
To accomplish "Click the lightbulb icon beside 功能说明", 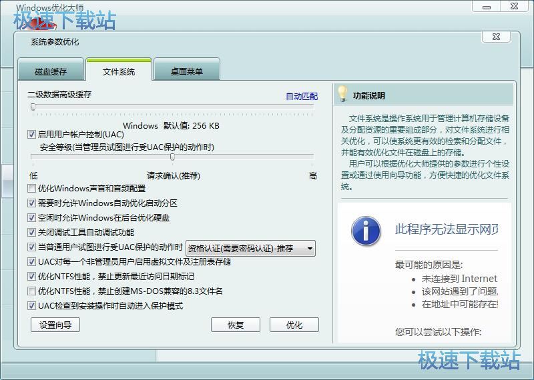I will tap(342, 93).
